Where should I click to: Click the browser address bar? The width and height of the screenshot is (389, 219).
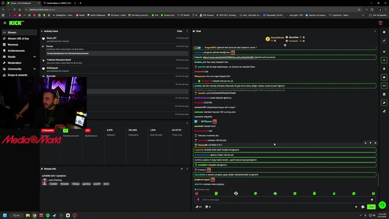tap(191, 9)
